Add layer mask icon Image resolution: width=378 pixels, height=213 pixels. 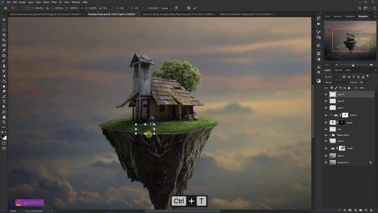pos(350,211)
